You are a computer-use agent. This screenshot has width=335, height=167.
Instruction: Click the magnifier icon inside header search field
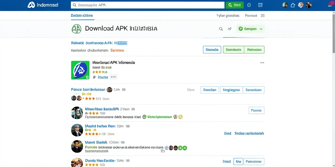pyautogui.click(x=75, y=5)
